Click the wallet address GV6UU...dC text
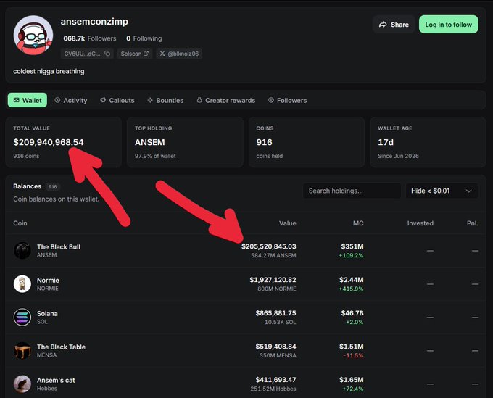 (82, 54)
